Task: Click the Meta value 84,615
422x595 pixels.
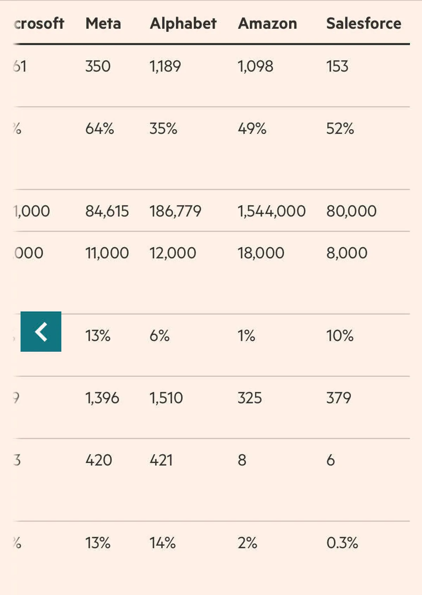Action: [107, 211]
